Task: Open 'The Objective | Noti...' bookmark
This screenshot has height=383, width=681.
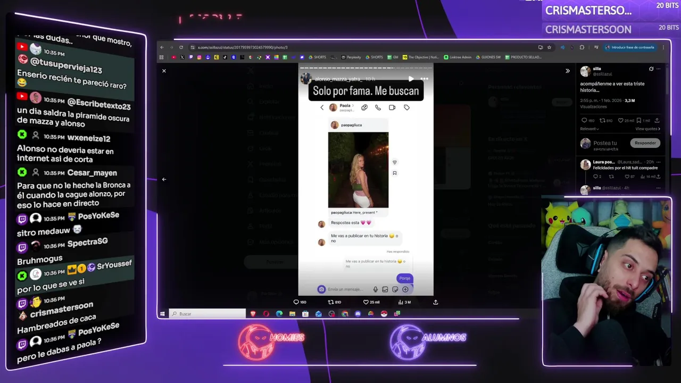Action: [420, 57]
